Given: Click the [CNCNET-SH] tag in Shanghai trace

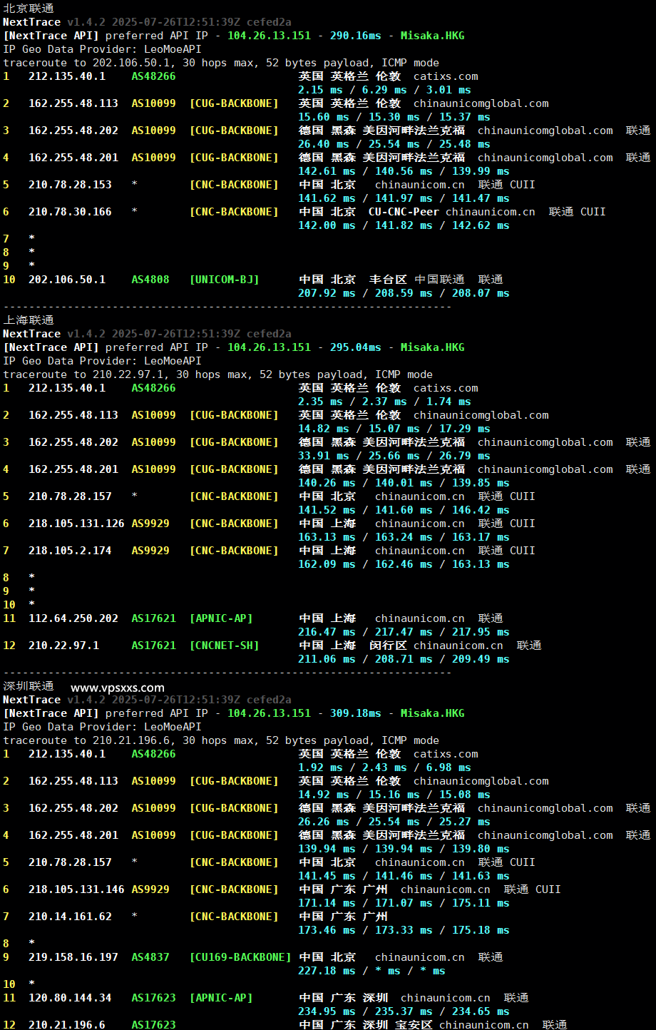Looking at the screenshot, I should (223, 646).
